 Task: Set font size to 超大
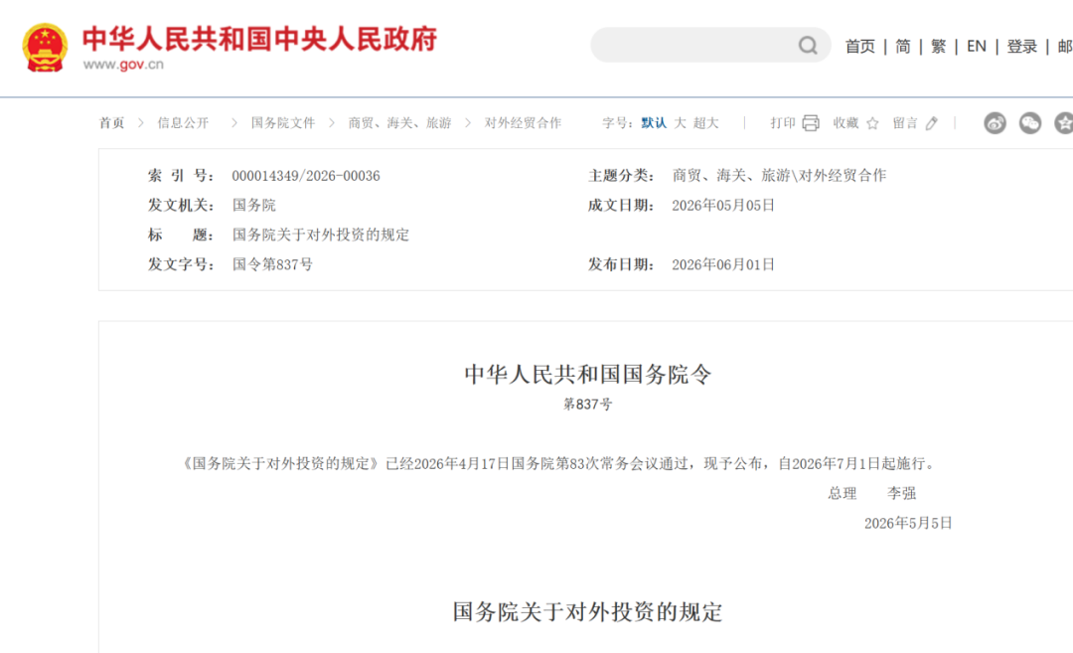[x=705, y=123]
